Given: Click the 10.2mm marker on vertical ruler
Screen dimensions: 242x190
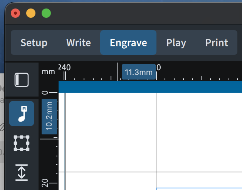Looking at the screenshot, I should (x=49, y=117).
